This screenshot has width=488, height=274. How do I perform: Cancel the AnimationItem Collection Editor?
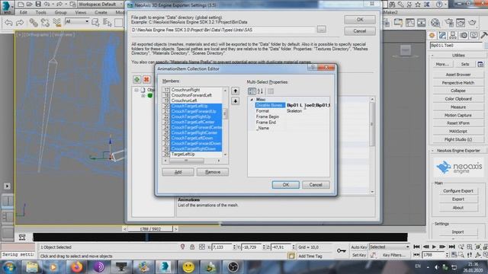pyautogui.click(x=316, y=185)
